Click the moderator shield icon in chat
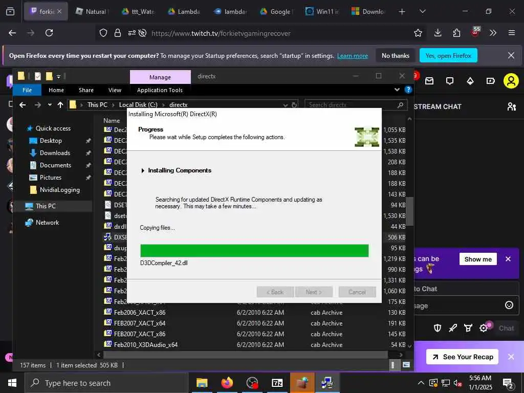Viewport: 524px width, 393px height. (437, 328)
